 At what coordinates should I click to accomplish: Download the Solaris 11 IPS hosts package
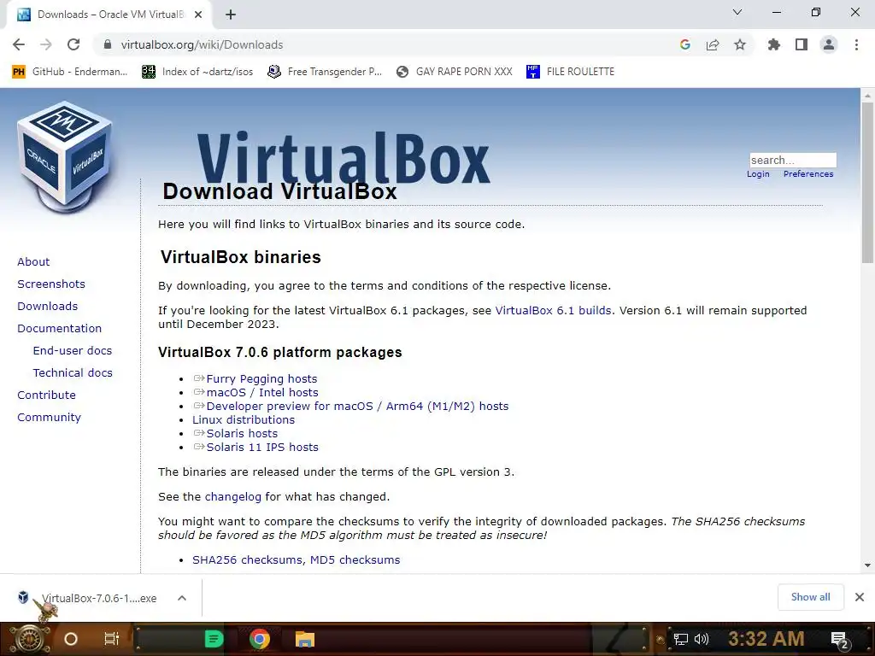coord(262,448)
